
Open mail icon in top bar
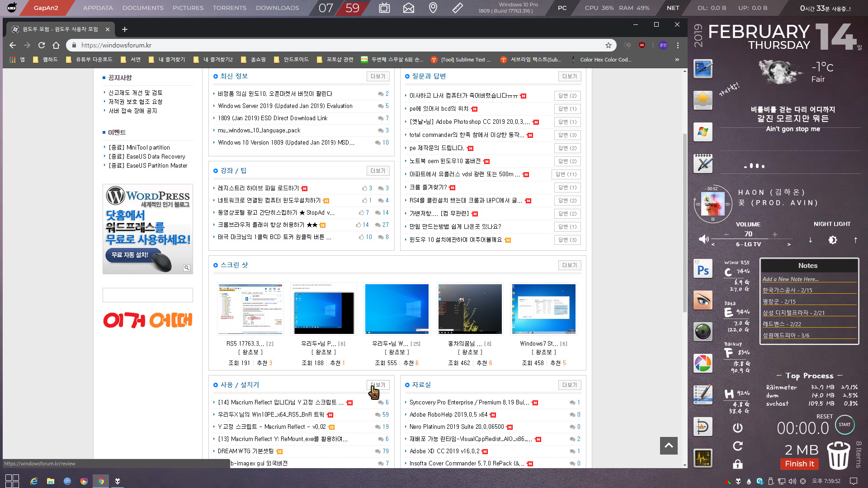click(409, 8)
